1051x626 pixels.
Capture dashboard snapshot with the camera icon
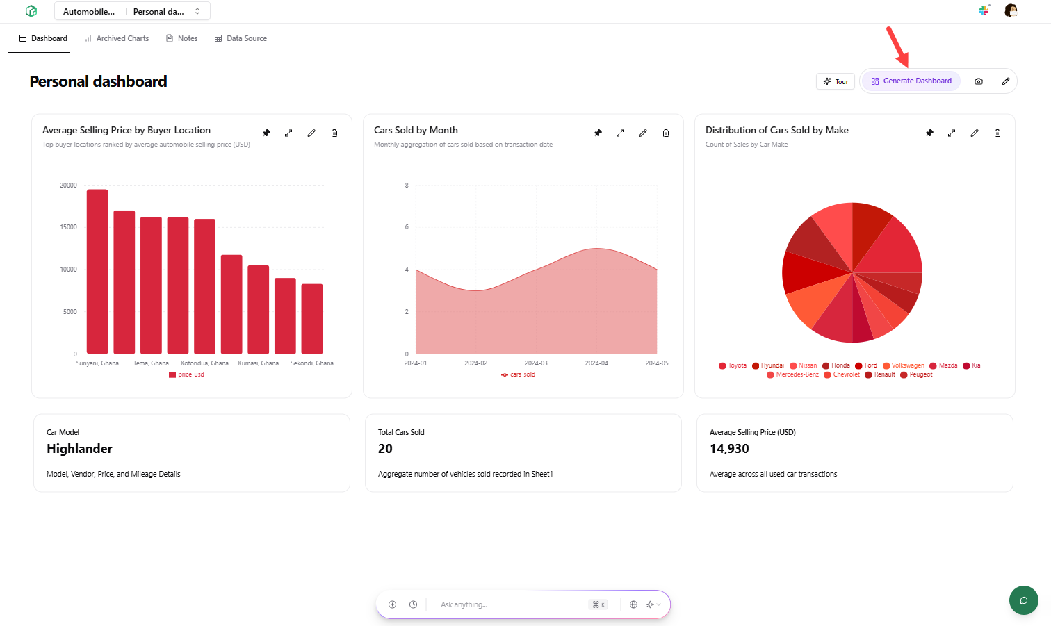(x=978, y=81)
